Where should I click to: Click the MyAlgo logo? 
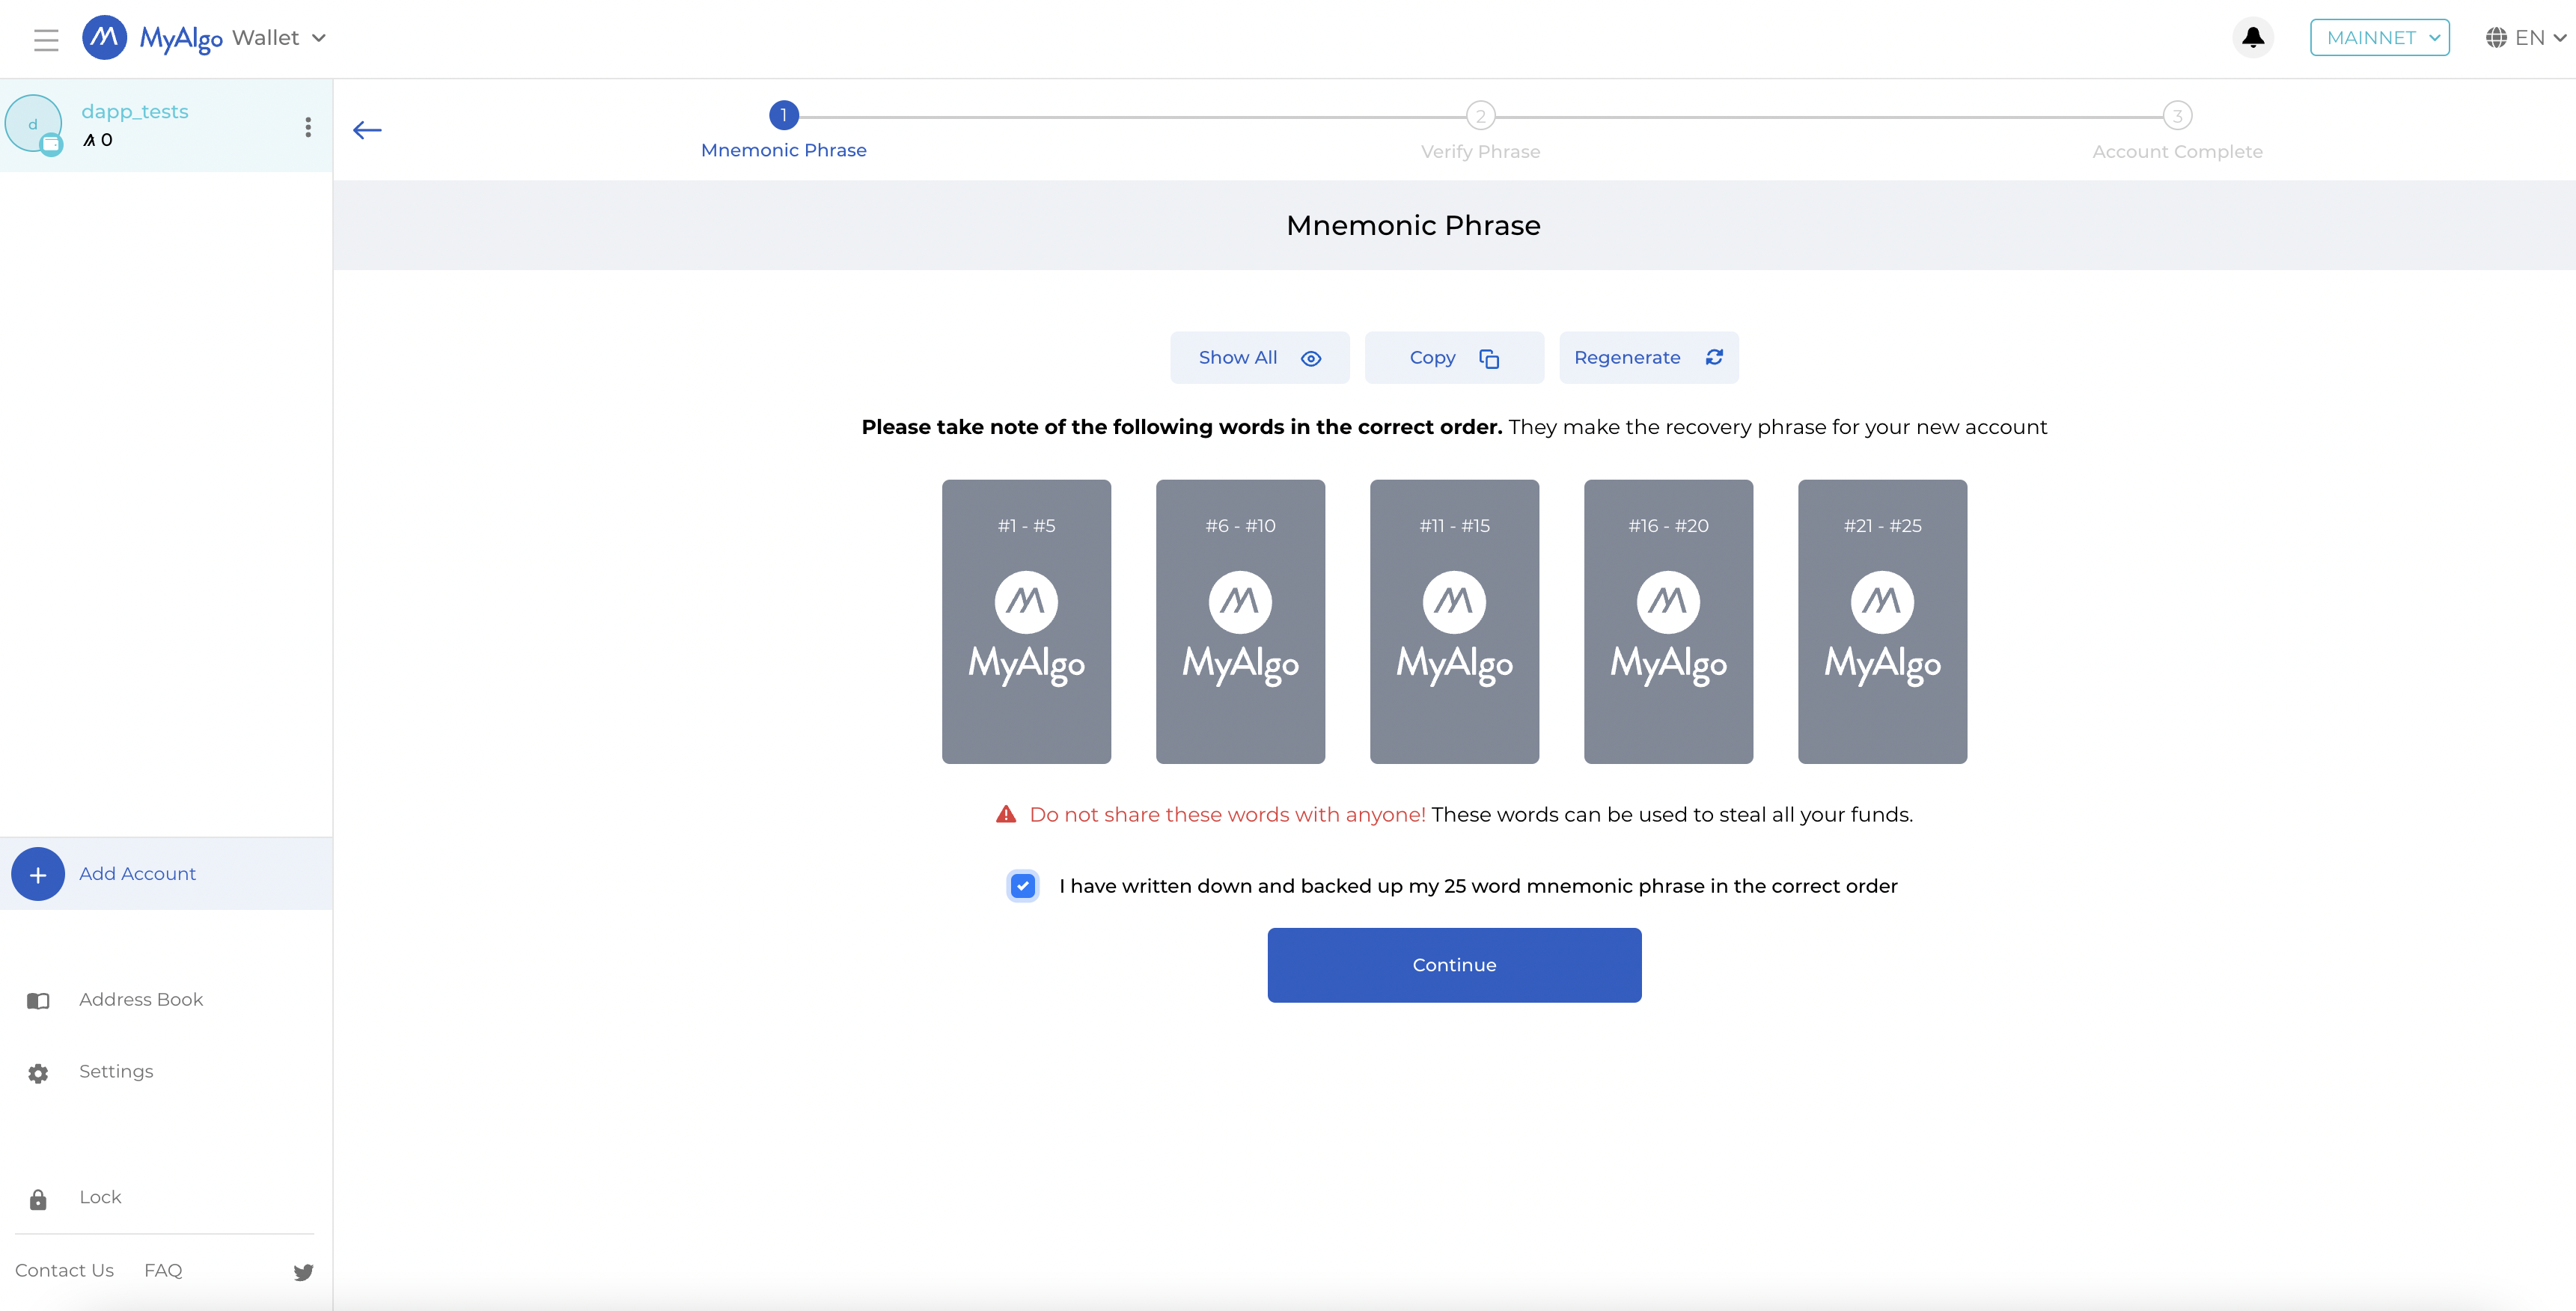tap(153, 38)
